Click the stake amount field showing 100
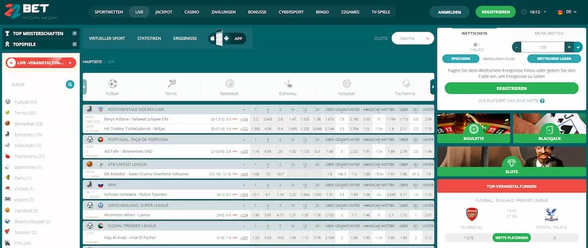This screenshot has width=588, height=248. pos(543,47)
